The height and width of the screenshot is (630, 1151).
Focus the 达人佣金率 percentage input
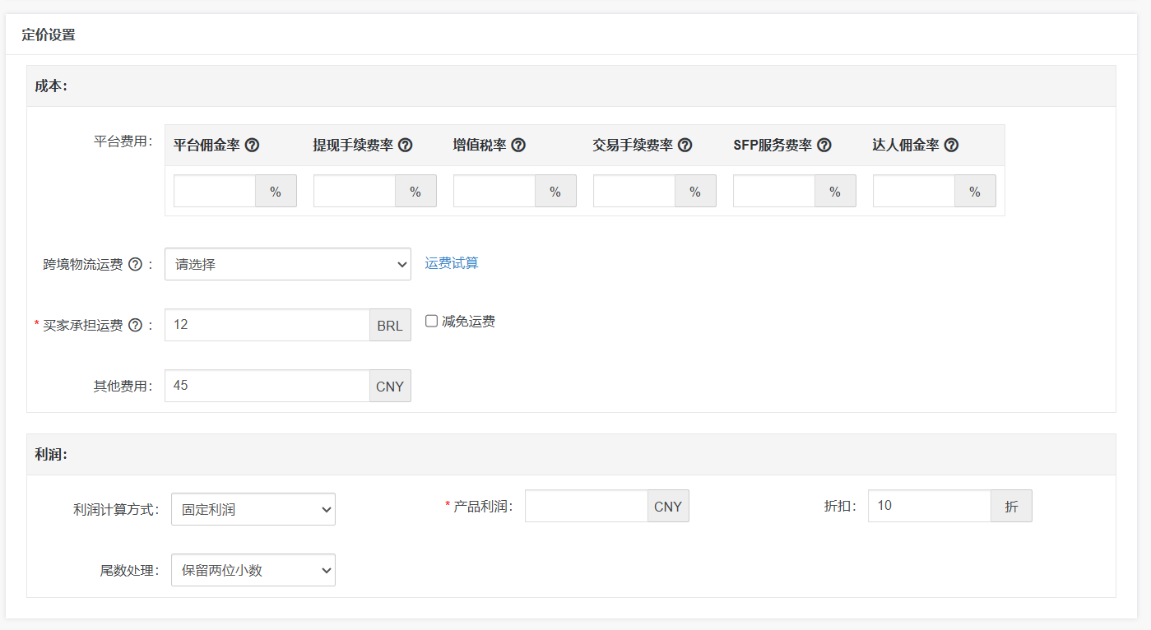pos(914,191)
